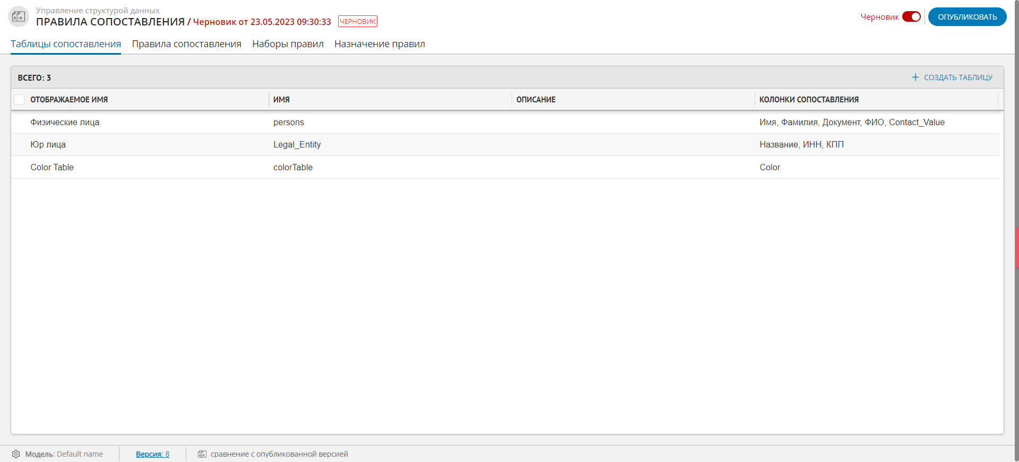This screenshot has height=462, width=1019.
Task: Open the Версия: 8 link
Action: pyautogui.click(x=152, y=454)
